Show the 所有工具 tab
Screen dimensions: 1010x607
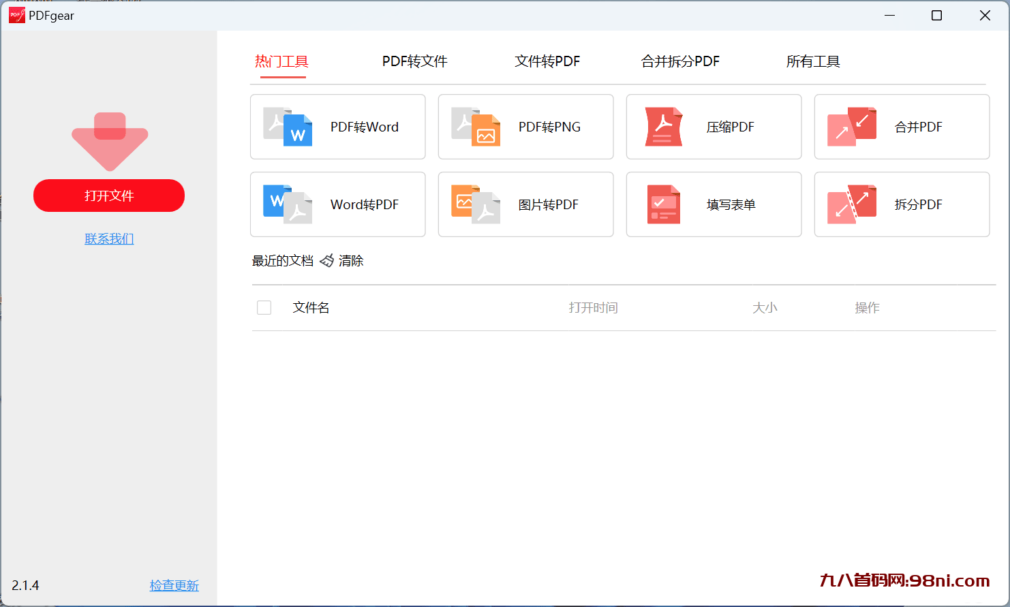(813, 61)
